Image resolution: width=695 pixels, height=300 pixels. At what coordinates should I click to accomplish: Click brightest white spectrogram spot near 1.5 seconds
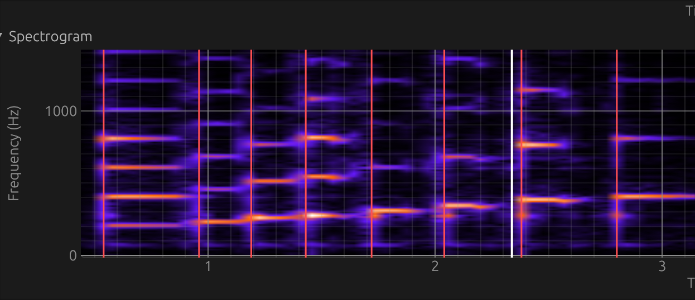(315, 215)
